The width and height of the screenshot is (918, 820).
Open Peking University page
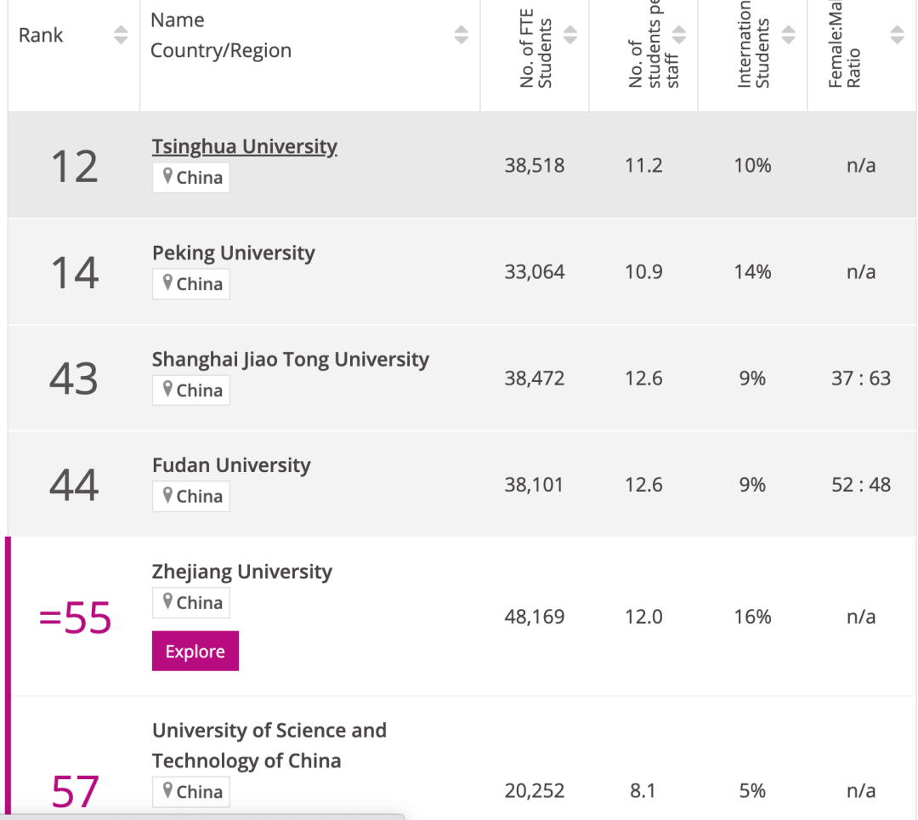pos(233,253)
